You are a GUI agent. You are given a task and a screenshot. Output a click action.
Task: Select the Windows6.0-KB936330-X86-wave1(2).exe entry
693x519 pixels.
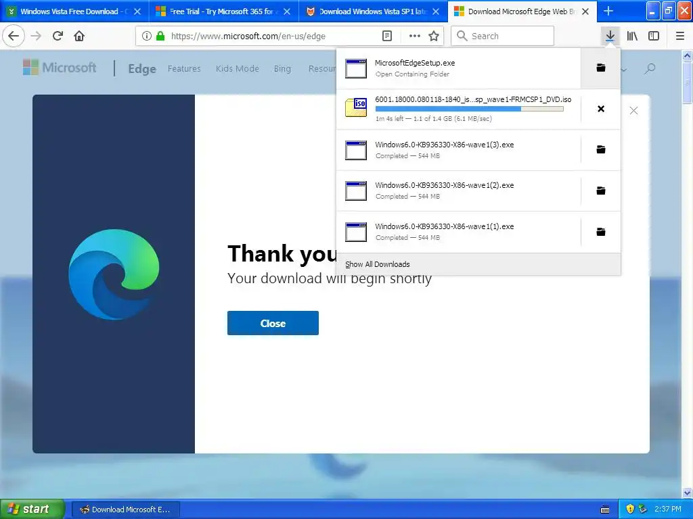coord(458,191)
